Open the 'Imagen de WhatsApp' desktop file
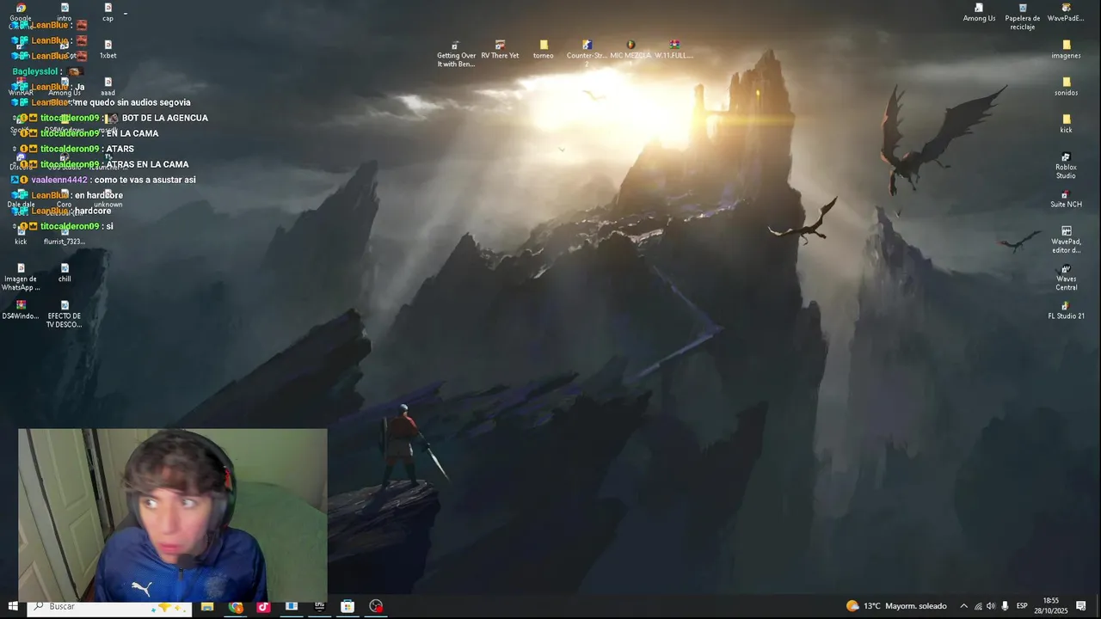 point(21,277)
